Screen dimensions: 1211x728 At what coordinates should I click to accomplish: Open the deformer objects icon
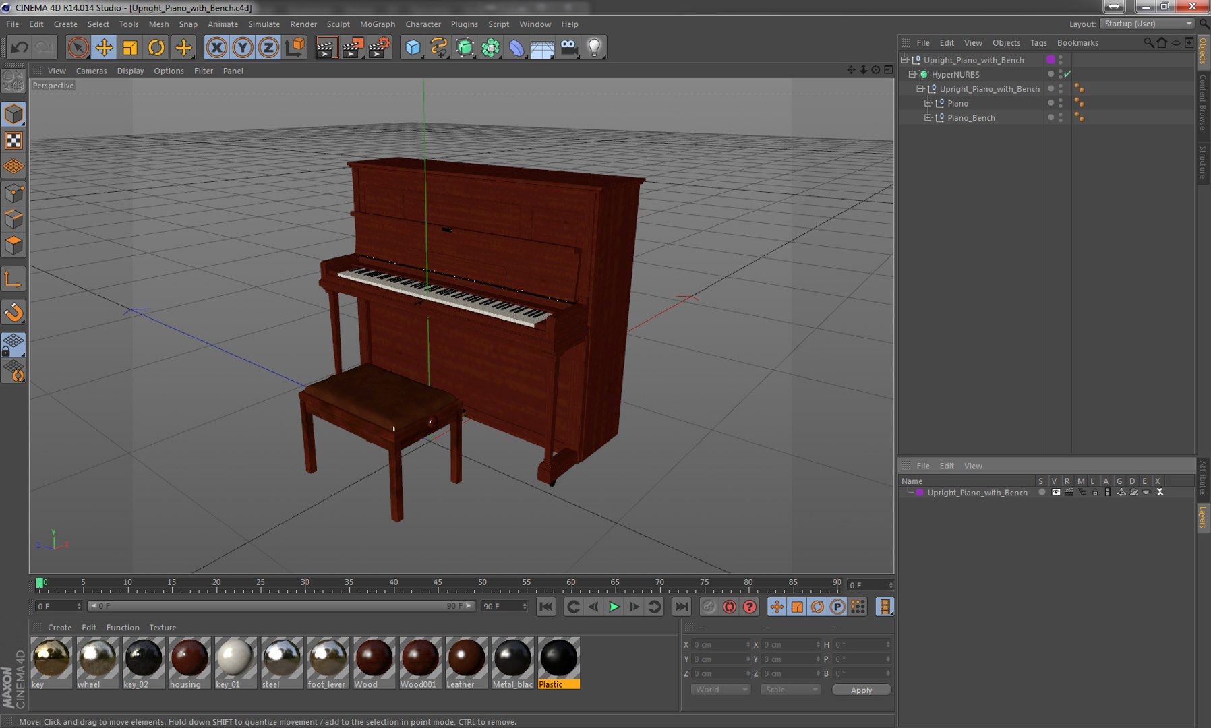(516, 47)
